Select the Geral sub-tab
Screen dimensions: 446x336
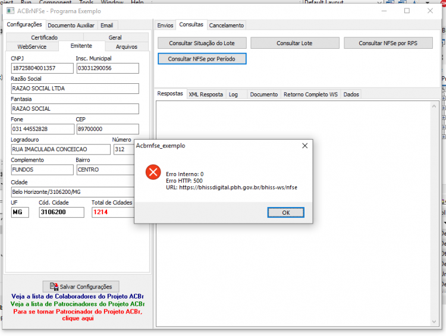click(x=115, y=37)
